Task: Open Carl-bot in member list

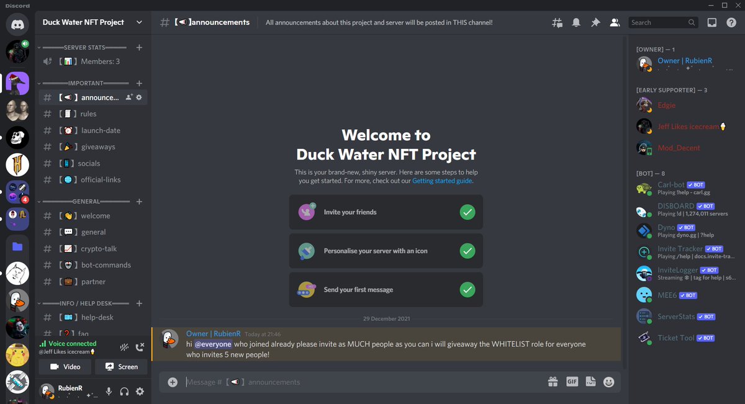Action: point(686,189)
